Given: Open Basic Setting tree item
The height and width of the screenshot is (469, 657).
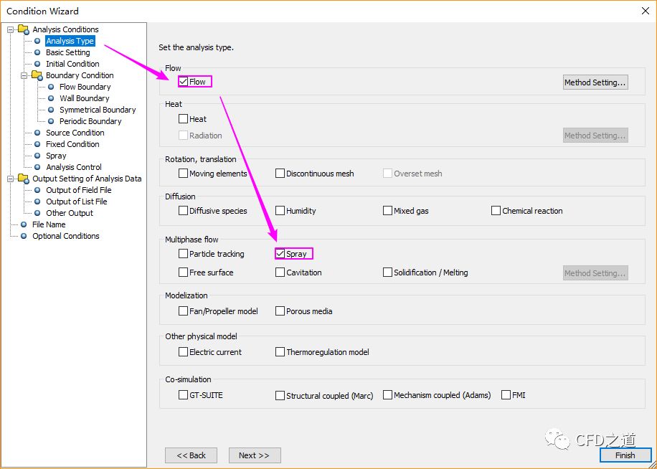Looking at the screenshot, I should (x=68, y=52).
